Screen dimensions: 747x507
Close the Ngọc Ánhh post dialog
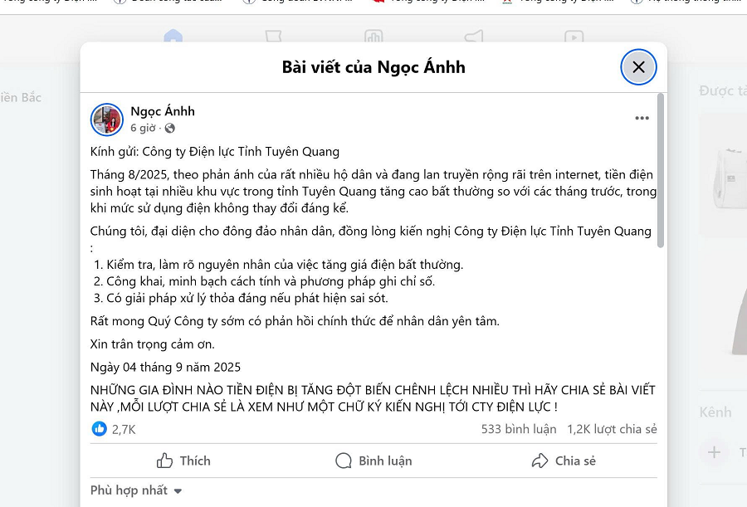(x=638, y=67)
